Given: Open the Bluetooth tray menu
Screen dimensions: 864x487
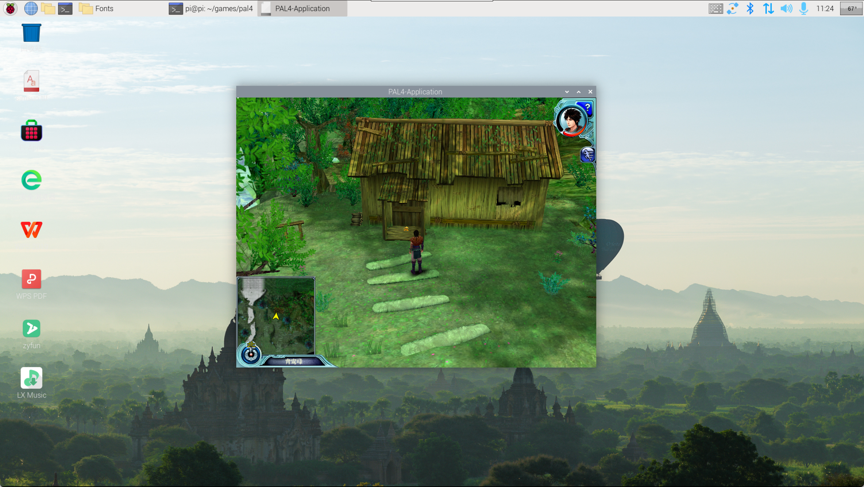Looking at the screenshot, I should (x=750, y=8).
